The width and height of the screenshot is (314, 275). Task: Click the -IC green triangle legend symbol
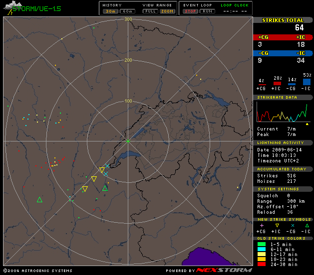pos(307,226)
